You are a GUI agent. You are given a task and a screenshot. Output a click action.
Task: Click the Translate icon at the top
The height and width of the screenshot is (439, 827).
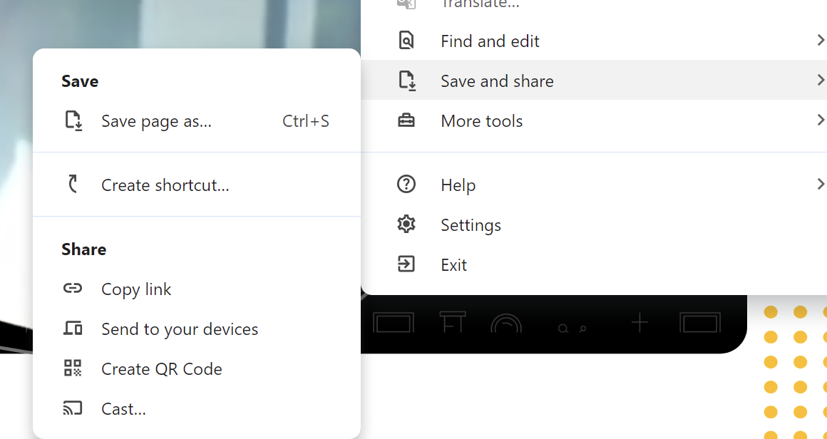[406, 4]
